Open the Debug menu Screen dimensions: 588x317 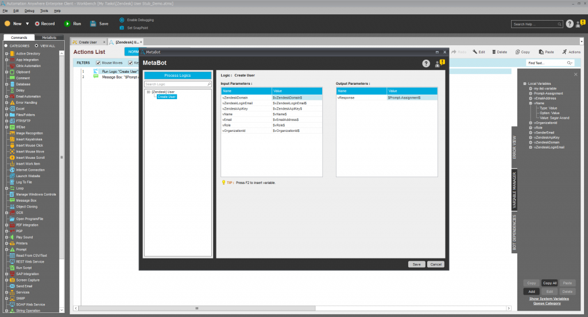[x=29, y=11]
